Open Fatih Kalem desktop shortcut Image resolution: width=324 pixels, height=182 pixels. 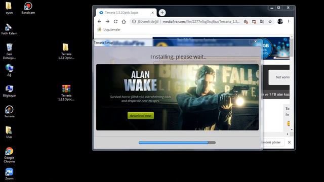[9, 29]
